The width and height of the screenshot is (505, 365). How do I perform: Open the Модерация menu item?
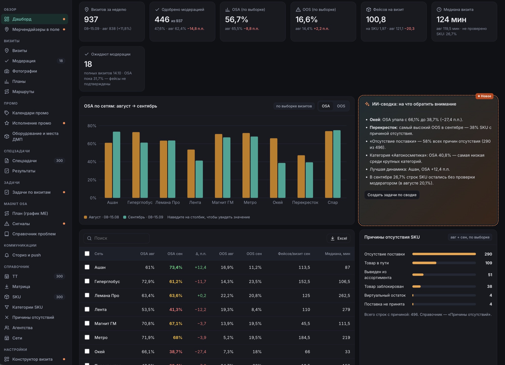pyautogui.click(x=35, y=61)
